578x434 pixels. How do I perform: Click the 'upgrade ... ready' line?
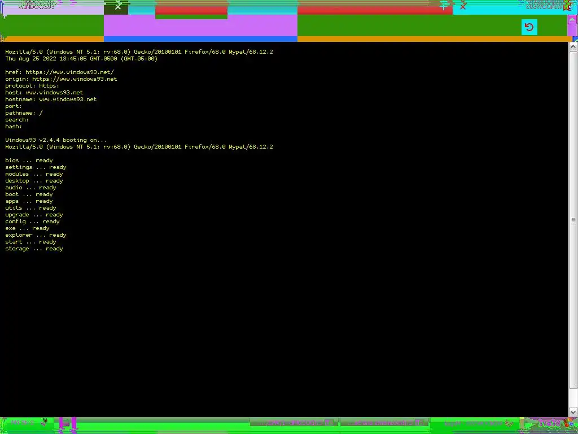point(34,215)
